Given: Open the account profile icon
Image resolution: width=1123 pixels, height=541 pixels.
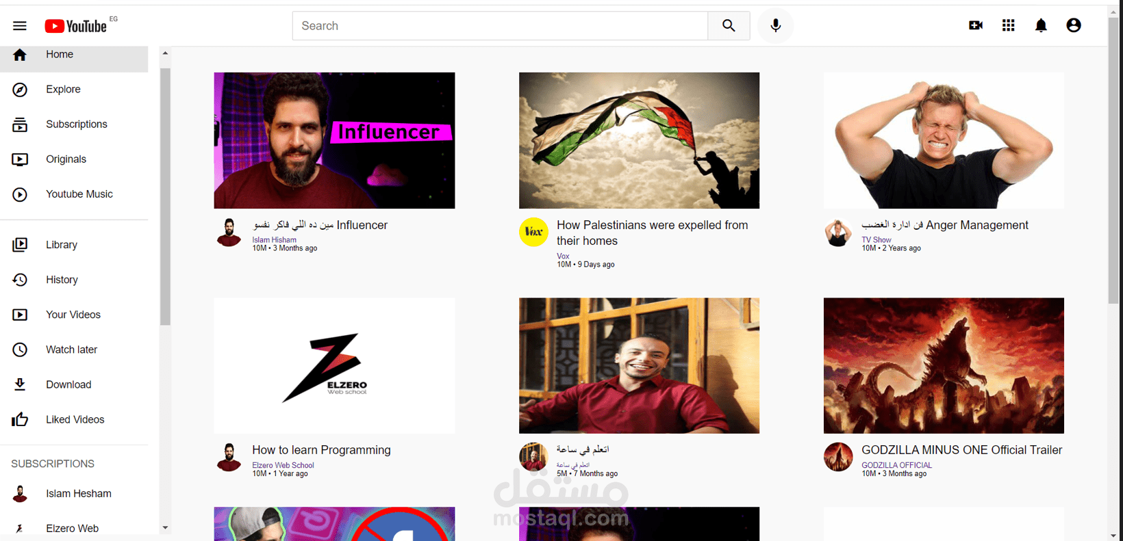Looking at the screenshot, I should tap(1074, 25).
